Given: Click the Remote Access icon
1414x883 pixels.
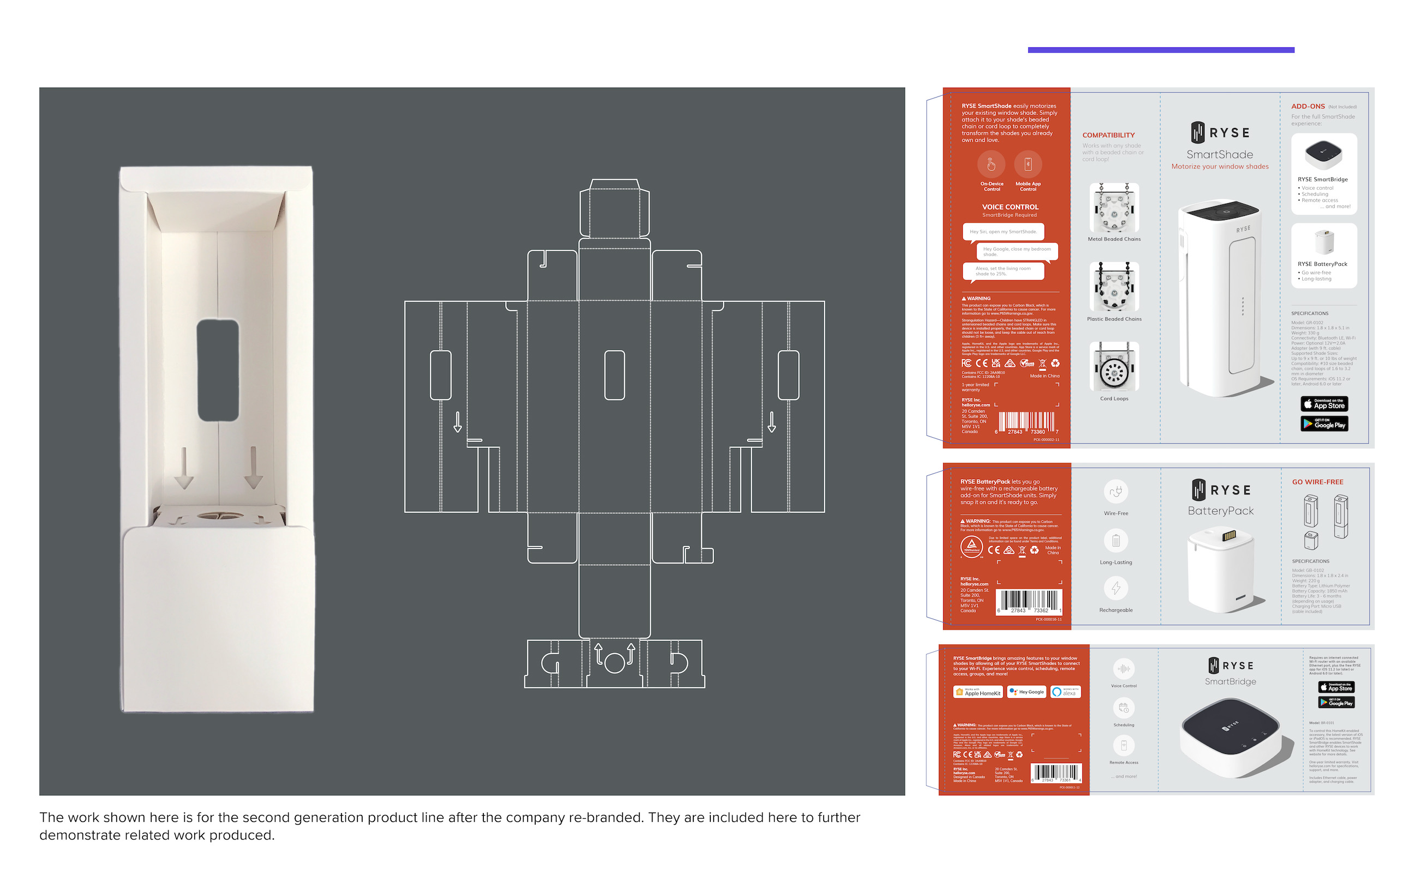Looking at the screenshot, I should click(x=1124, y=746).
